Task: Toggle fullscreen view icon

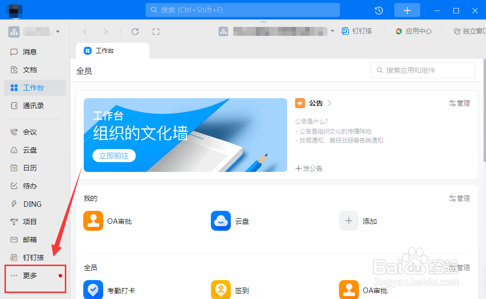Action: 156,31
